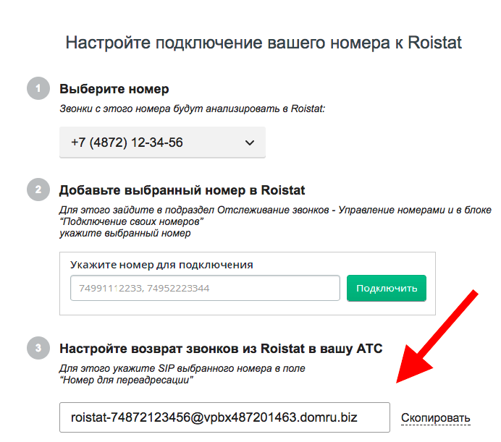Click the label Укажите номер для подключения
The image size is (501, 442).
coord(161,265)
